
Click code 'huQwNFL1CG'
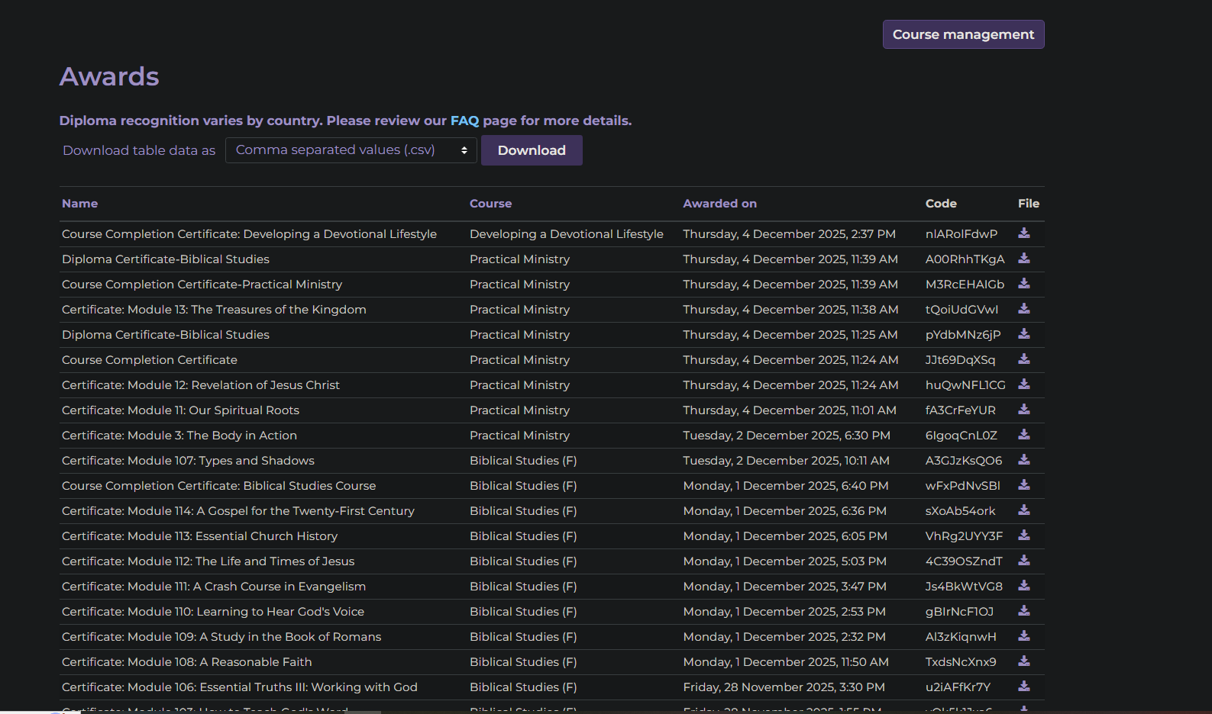point(965,385)
